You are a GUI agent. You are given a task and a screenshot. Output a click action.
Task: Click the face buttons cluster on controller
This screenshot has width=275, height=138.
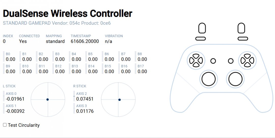pyautogui.click(x=247, y=61)
